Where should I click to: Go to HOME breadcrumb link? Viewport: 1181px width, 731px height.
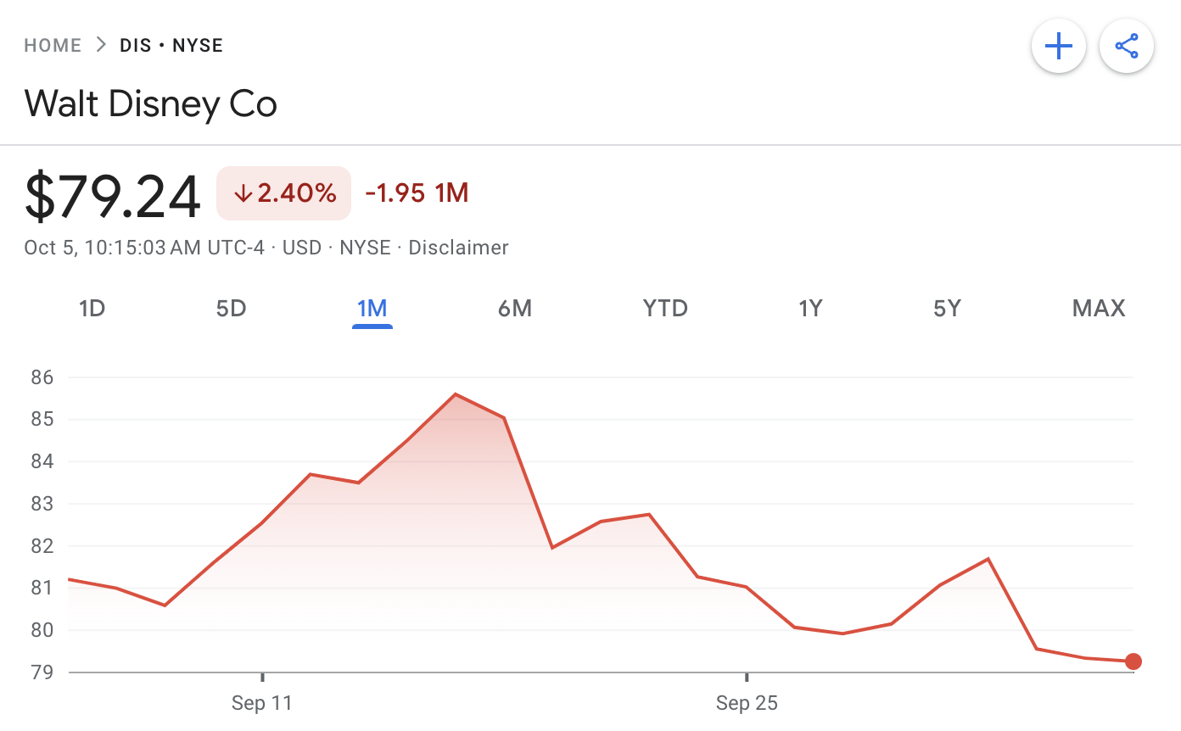53,45
